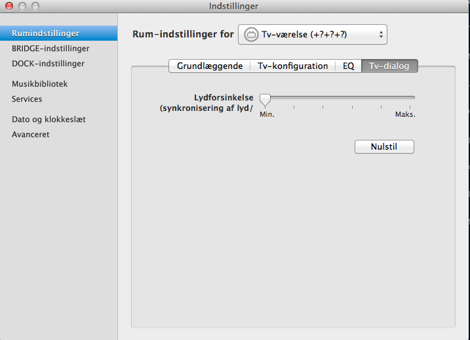Screen dimensions: 470x340
Task: Select the EQ tab
Action: tap(348, 66)
